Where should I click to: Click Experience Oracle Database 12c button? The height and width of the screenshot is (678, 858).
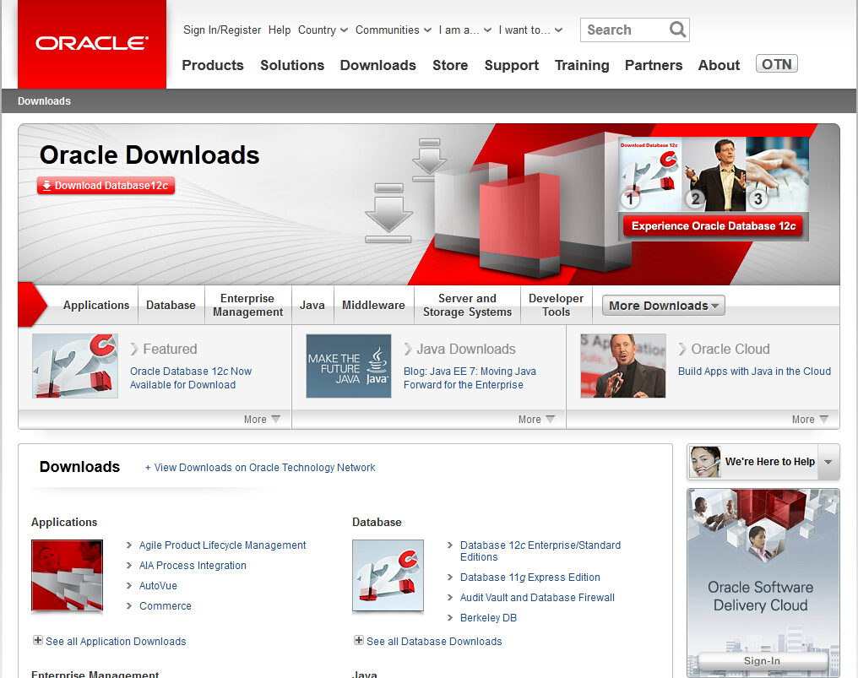click(714, 226)
